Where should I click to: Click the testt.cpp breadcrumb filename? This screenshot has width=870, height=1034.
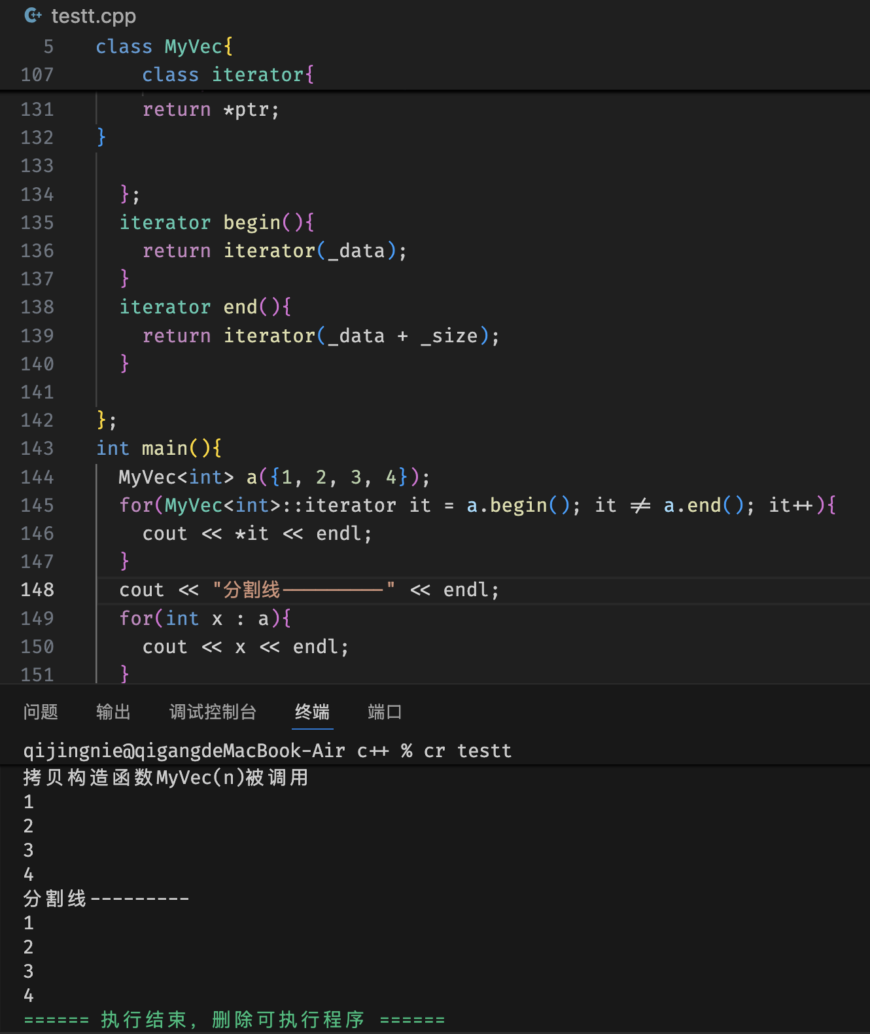94,16
